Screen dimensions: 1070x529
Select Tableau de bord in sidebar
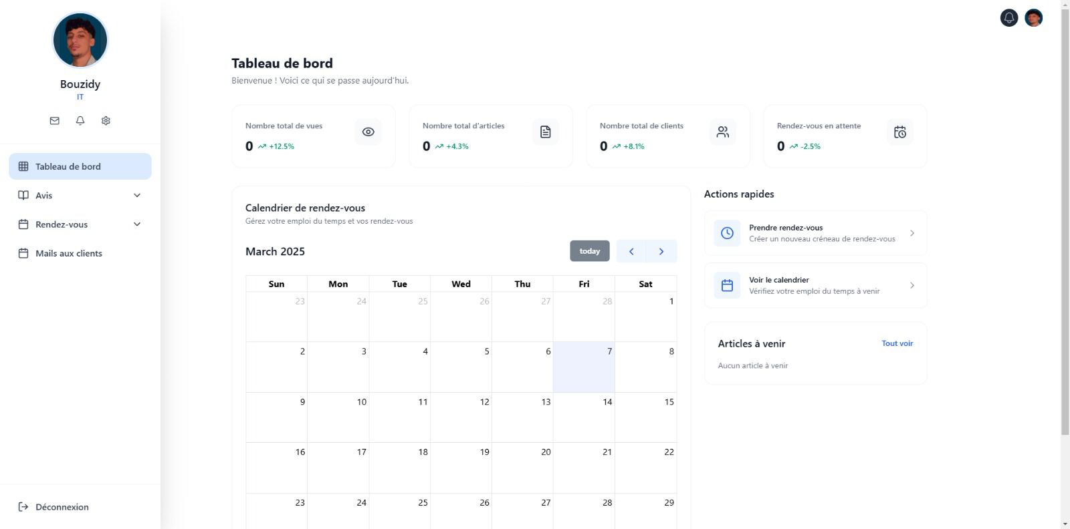[x=80, y=166]
